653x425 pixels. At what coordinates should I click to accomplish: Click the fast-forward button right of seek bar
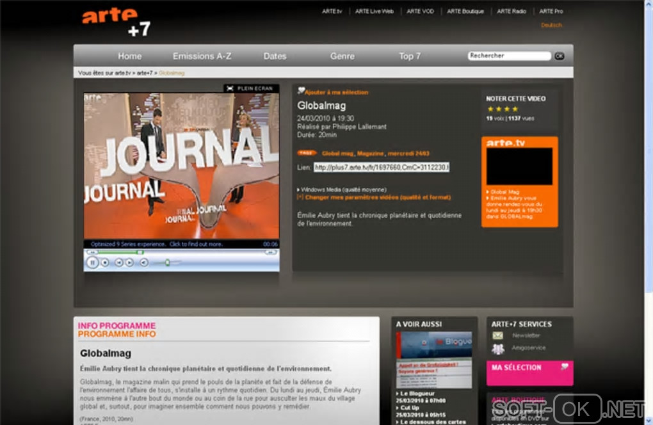click(x=271, y=252)
